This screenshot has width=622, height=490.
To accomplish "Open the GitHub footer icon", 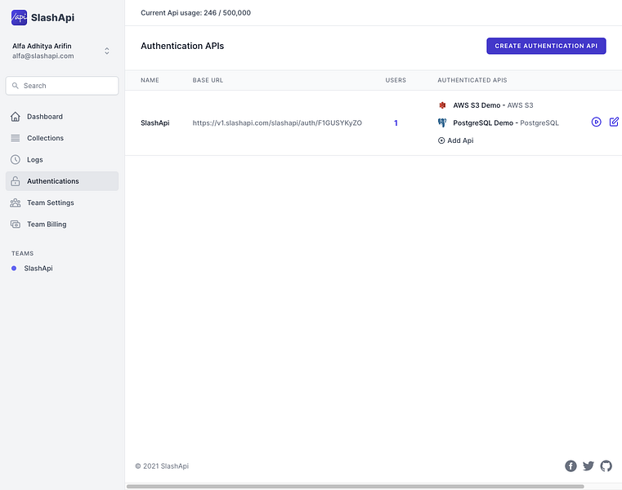I will tap(606, 466).
